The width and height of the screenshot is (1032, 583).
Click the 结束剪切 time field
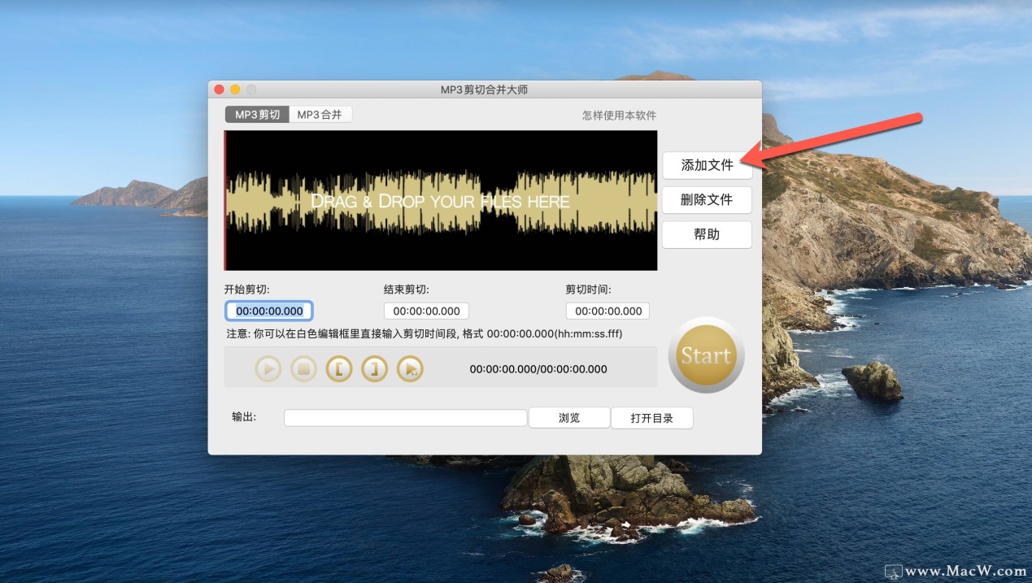coord(426,311)
